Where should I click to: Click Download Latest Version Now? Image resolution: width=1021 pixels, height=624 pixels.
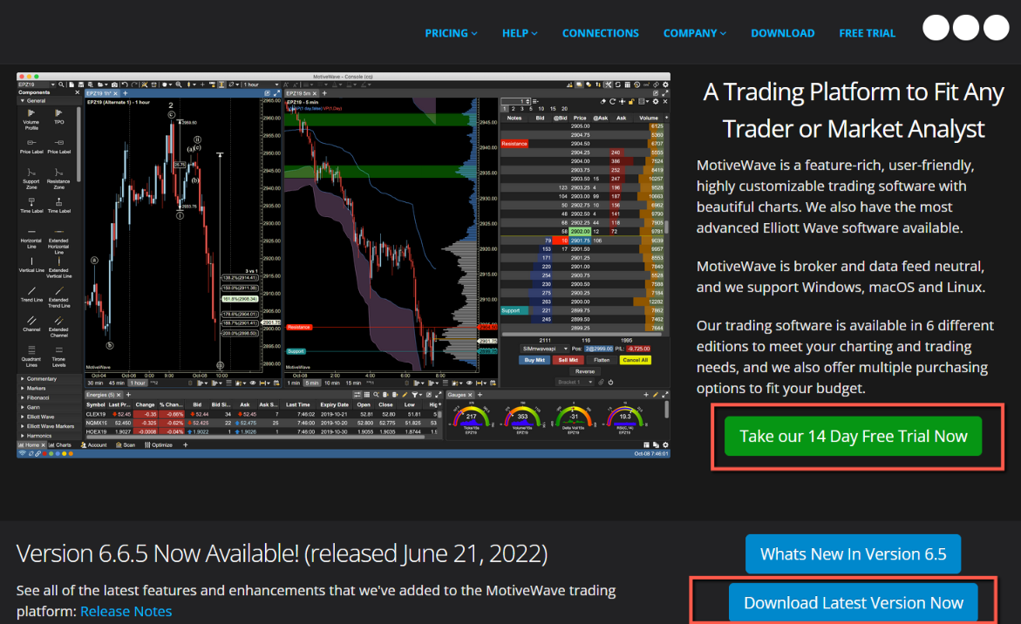[853, 602]
